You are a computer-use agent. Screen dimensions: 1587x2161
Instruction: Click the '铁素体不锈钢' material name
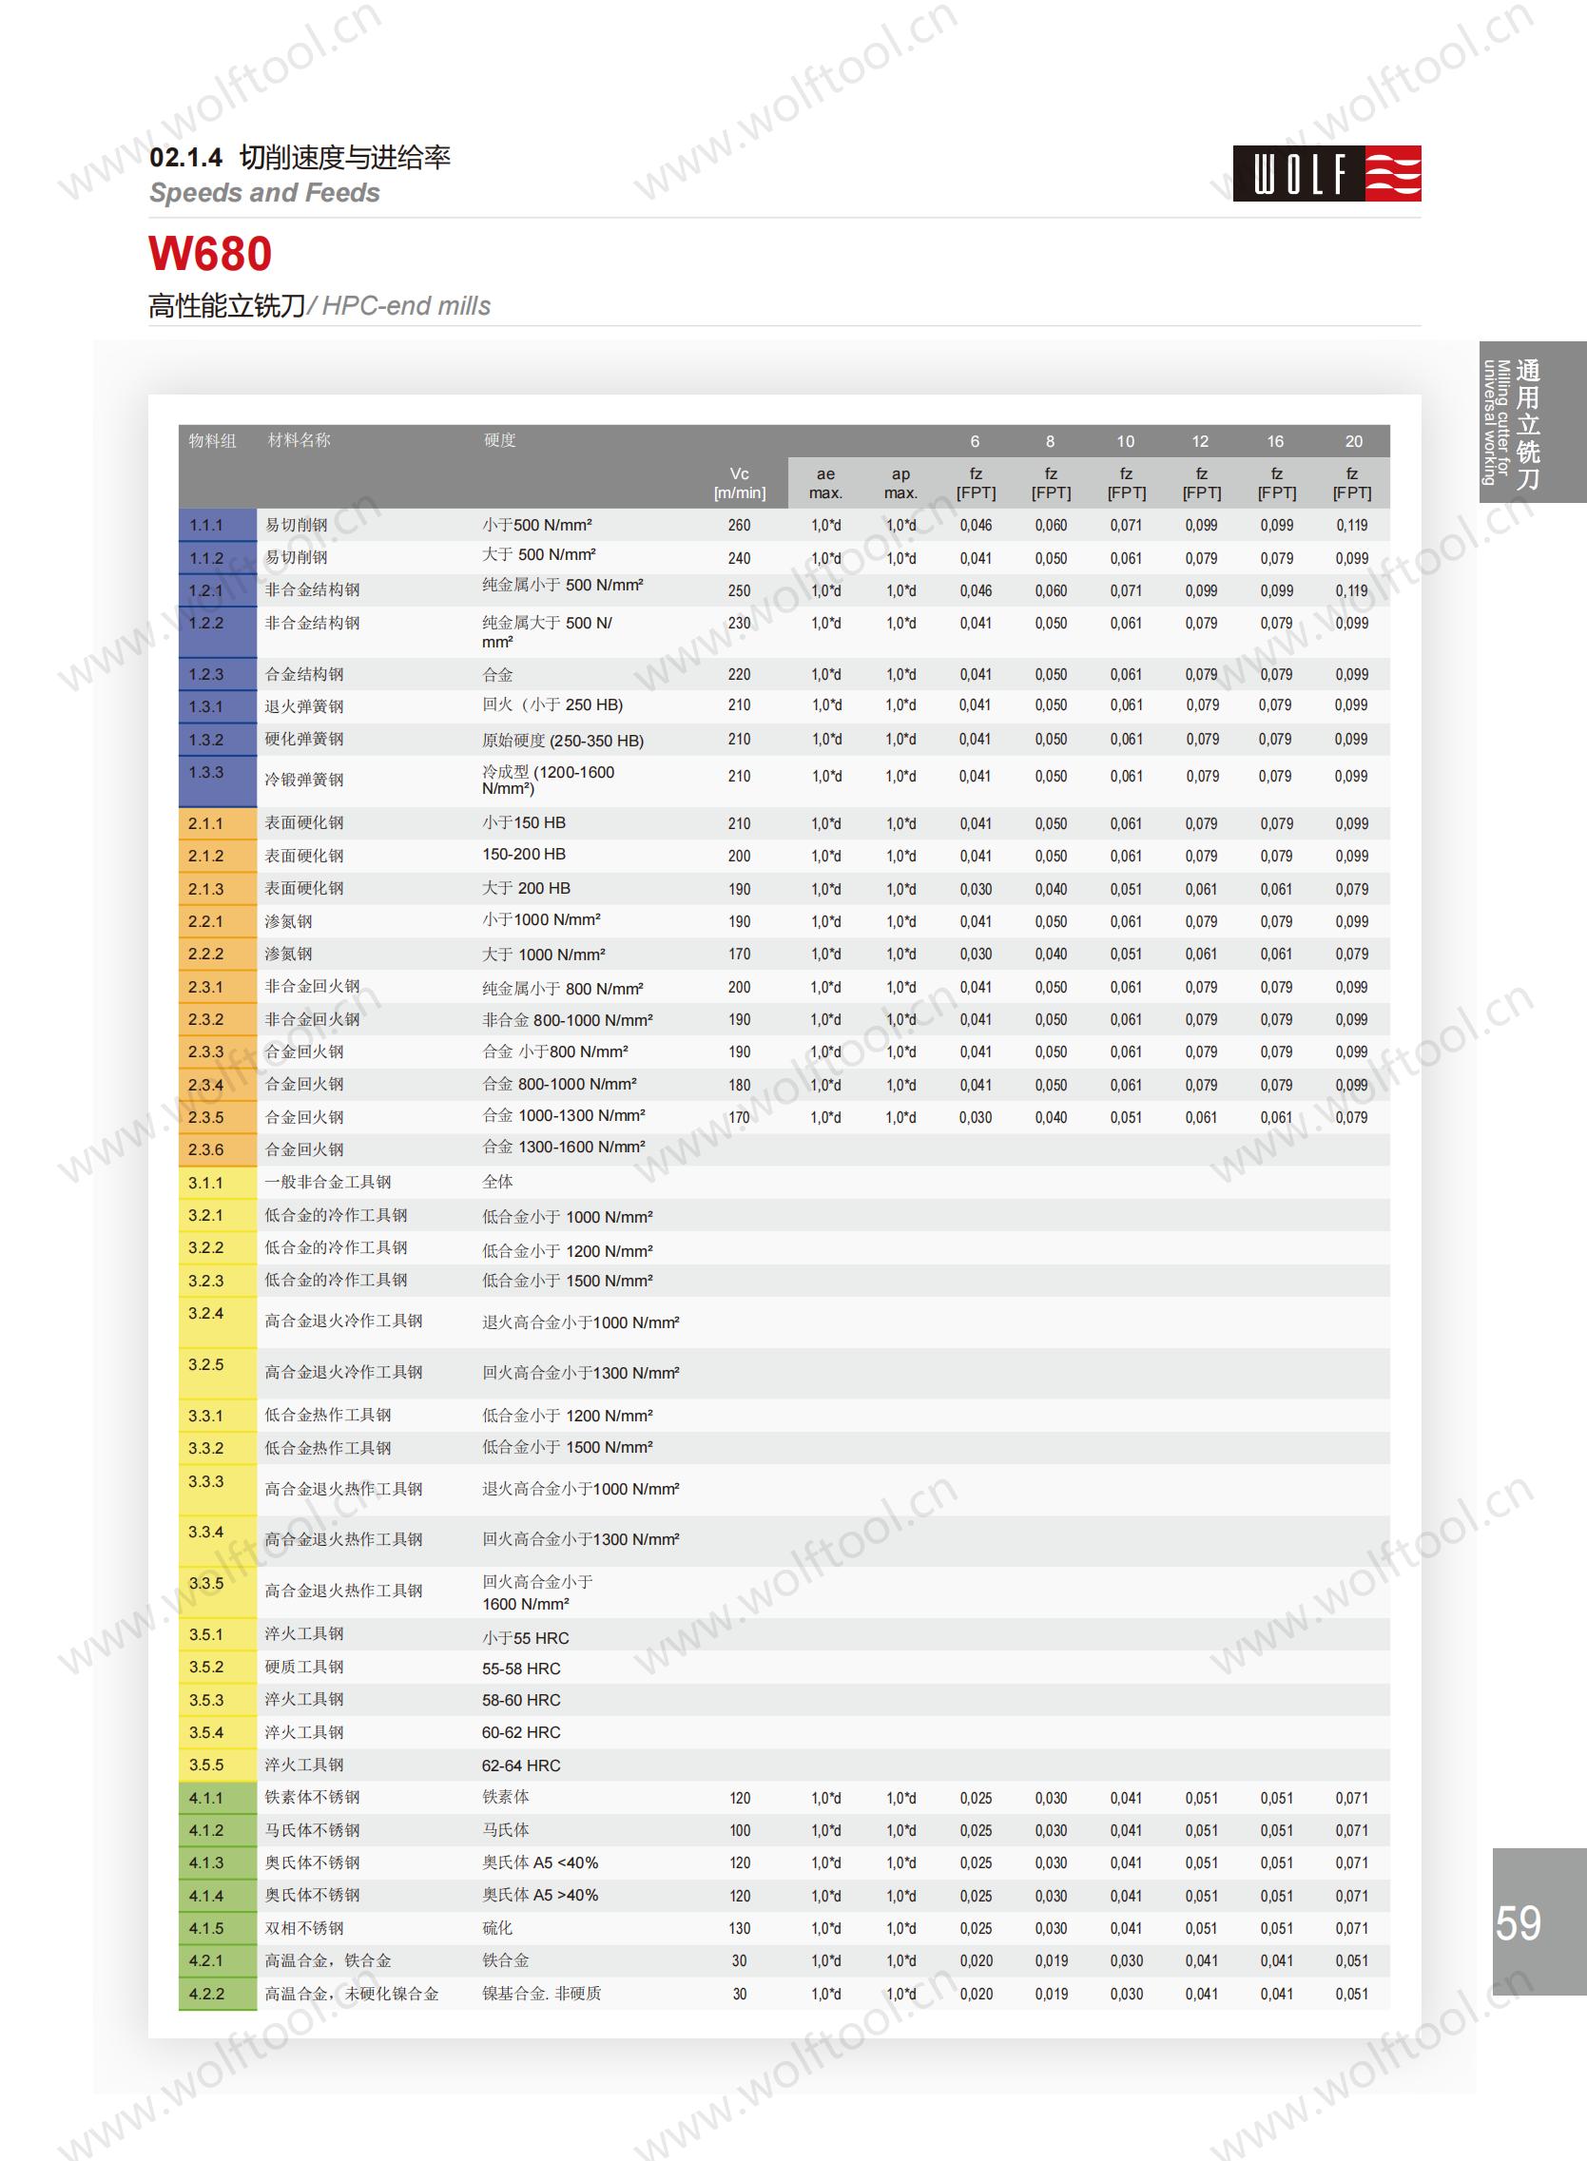tap(312, 1797)
